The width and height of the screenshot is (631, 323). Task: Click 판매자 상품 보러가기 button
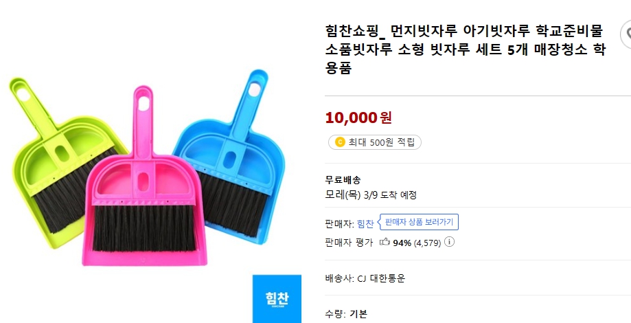(x=419, y=223)
